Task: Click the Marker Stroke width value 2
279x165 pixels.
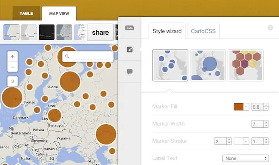Action: click(x=220, y=141)
